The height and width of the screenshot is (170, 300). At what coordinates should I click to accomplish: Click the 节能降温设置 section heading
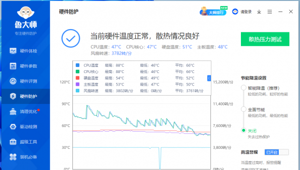[253, 78]
